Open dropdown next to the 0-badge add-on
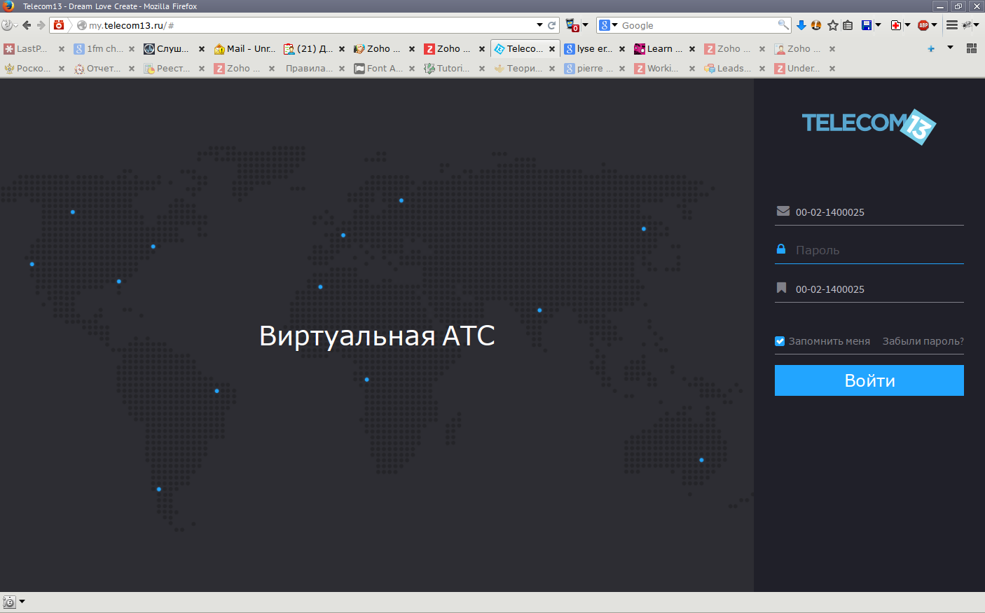The height and width of the screenshot is (613, 985). [x=586, y=25]
